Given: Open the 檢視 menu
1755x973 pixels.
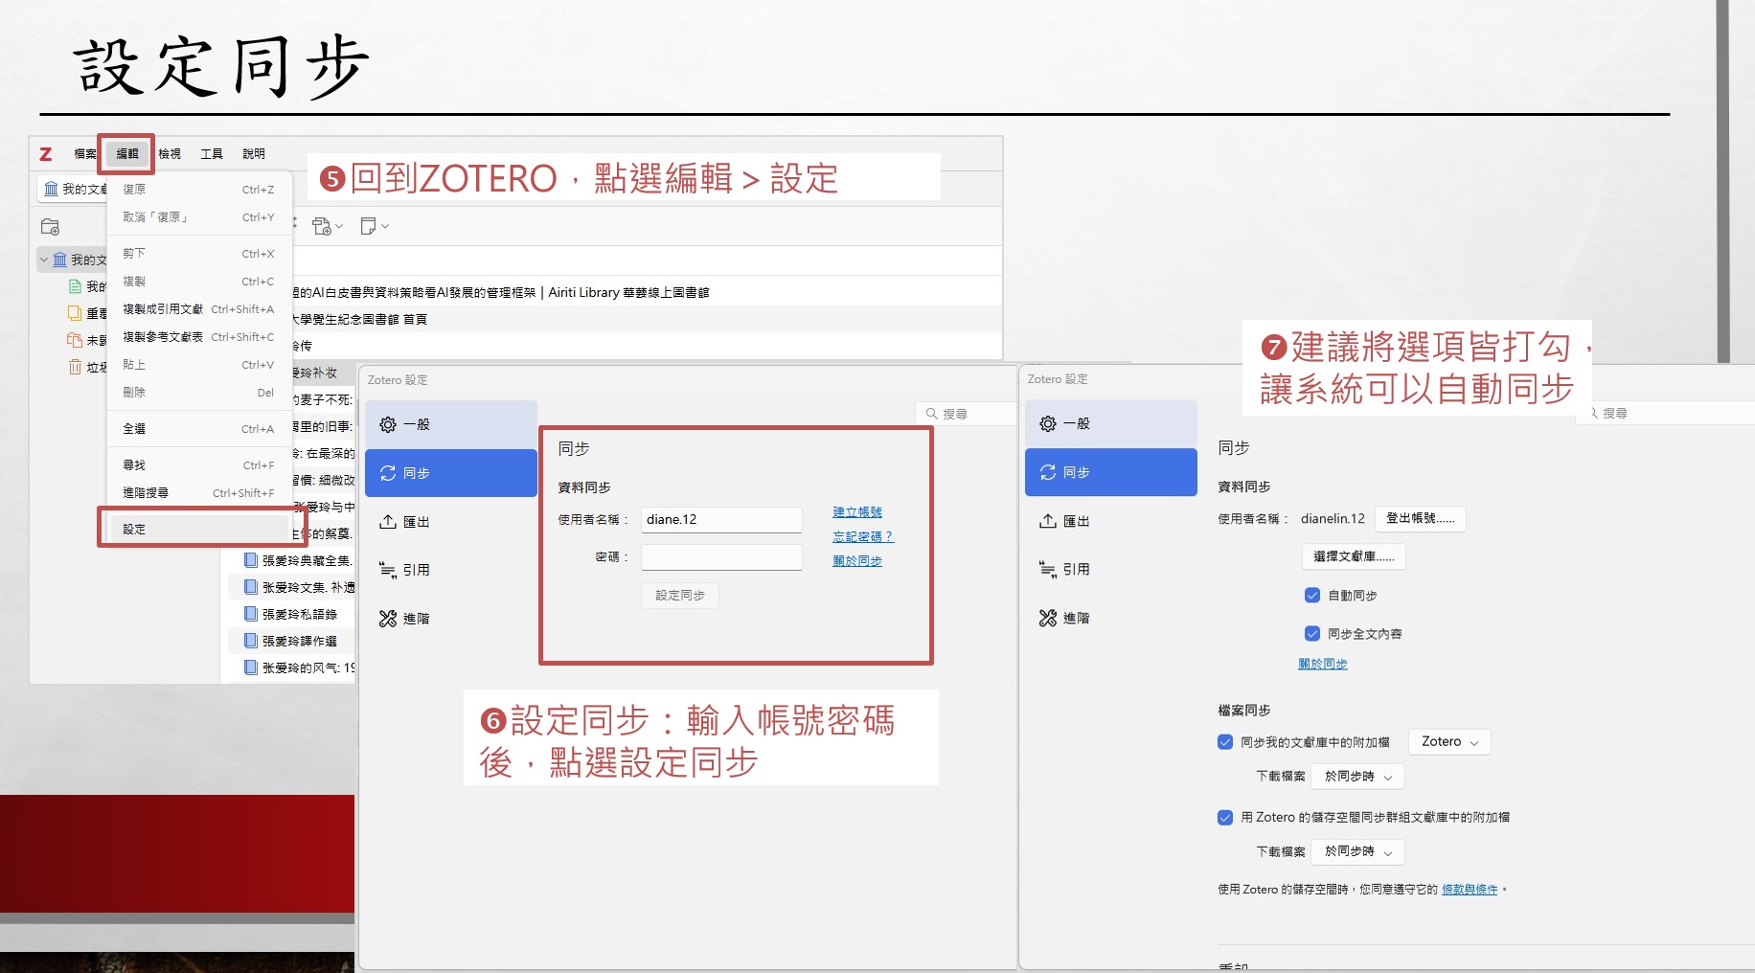Looking at the screenshot, I should point(170,153).
